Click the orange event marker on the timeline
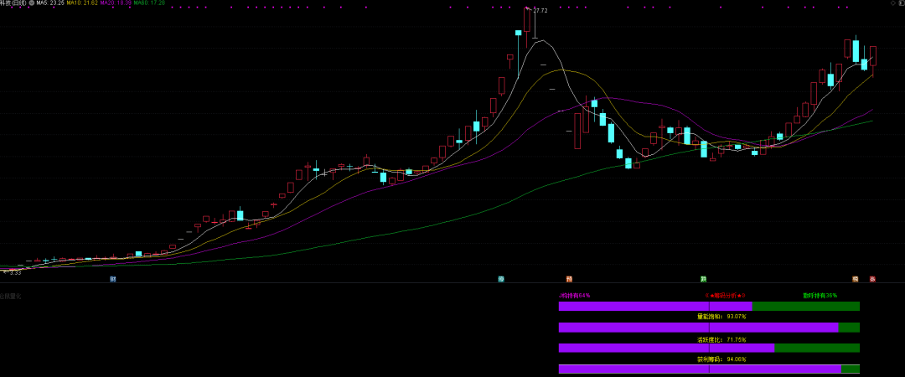This screenshot has height=377, width=905. [569, 279]
